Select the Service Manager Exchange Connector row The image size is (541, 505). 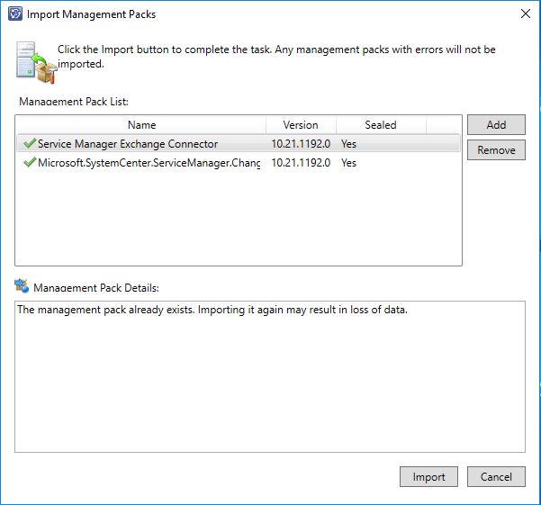(x=239, y=143)
